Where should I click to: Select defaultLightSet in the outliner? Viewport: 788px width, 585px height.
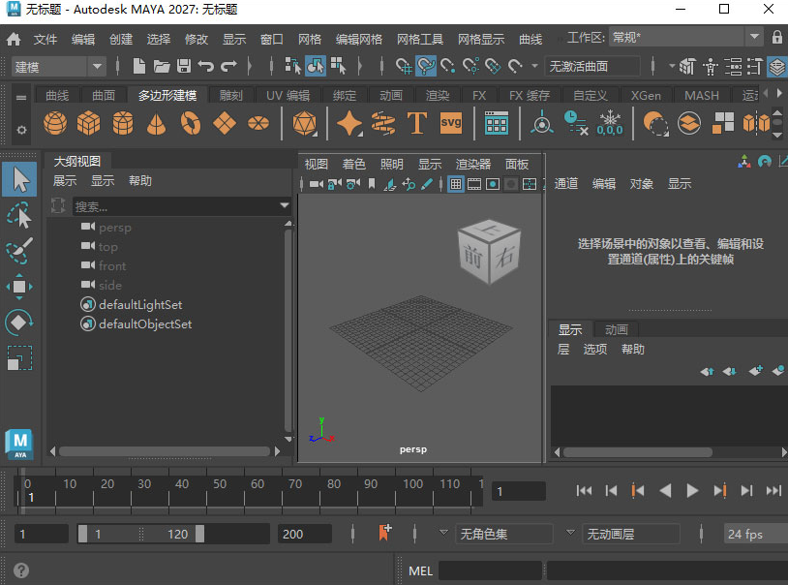140,305
